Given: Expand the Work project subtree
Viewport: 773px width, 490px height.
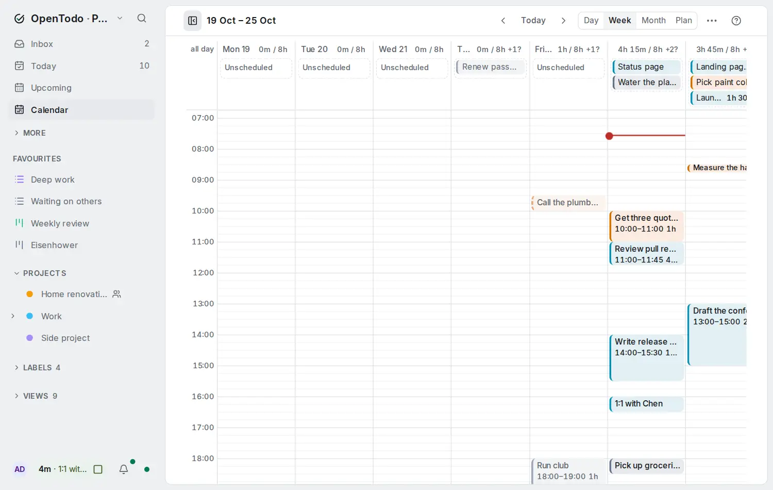Looking at the screenshot, I should [x=13, y=316].
